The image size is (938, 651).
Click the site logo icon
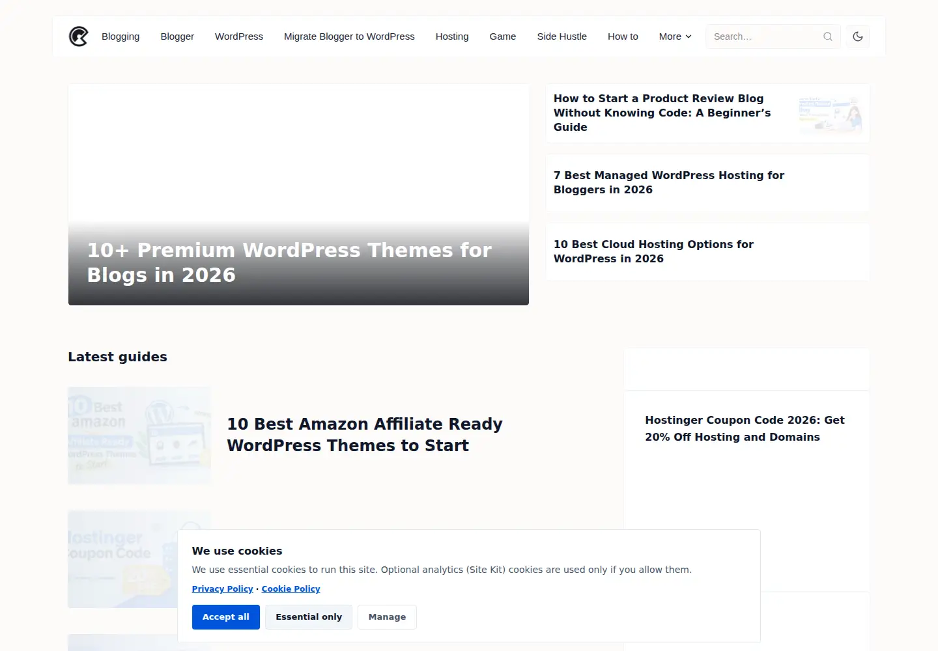point(79,36)
